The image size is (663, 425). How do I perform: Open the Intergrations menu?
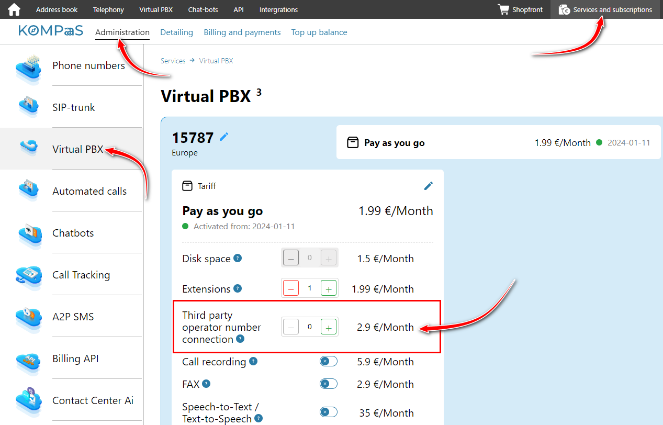click(278, 9)
